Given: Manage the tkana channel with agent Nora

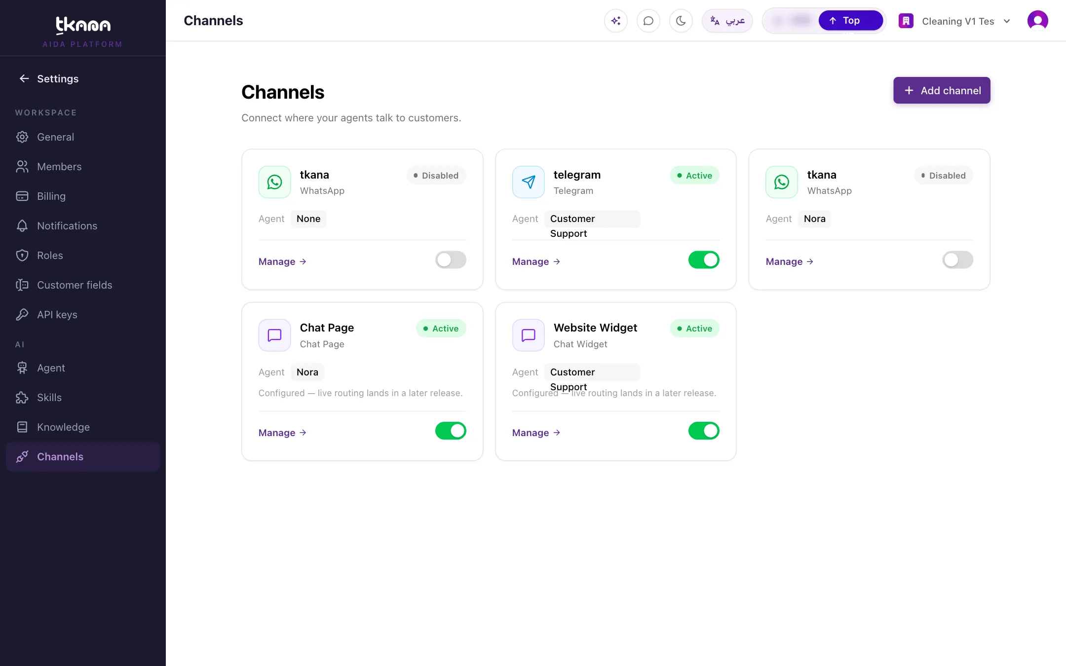Looking at the screenshot, I should click(790, 261).
